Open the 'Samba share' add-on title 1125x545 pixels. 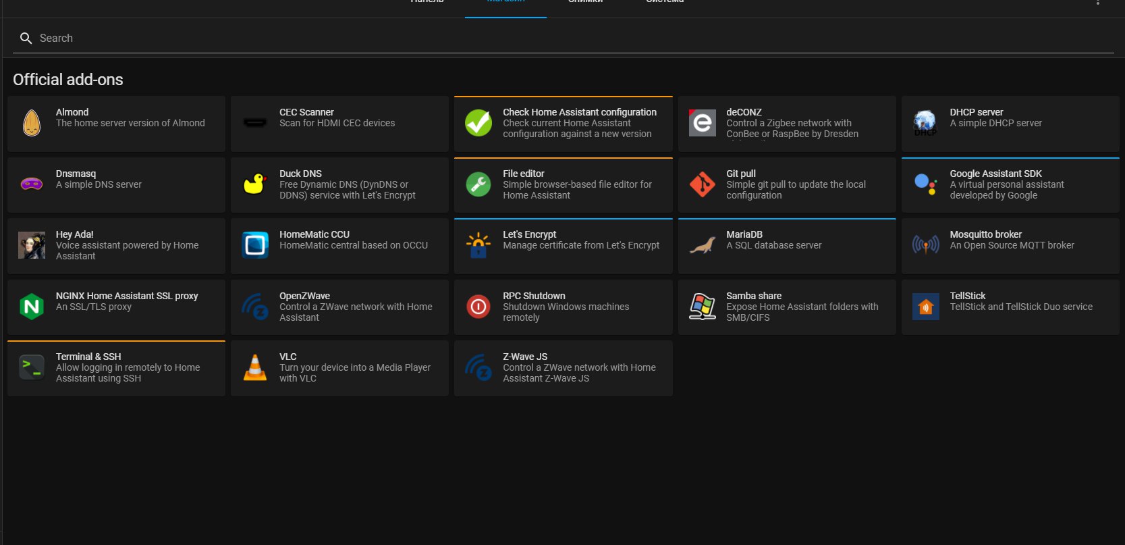pyautogui.click(x=754, y=296)
